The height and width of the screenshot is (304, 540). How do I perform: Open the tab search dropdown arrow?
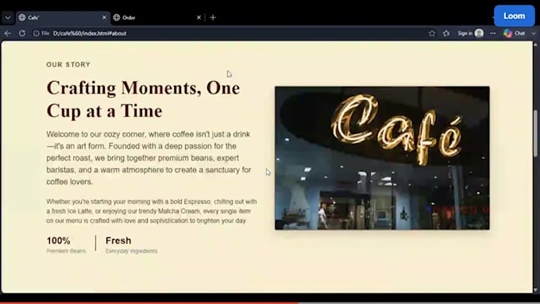8,17
